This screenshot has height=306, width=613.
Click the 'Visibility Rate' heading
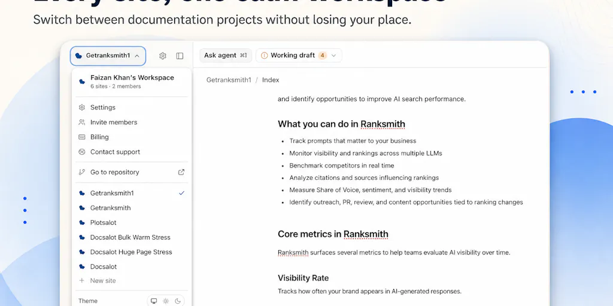tap(304, 278)
